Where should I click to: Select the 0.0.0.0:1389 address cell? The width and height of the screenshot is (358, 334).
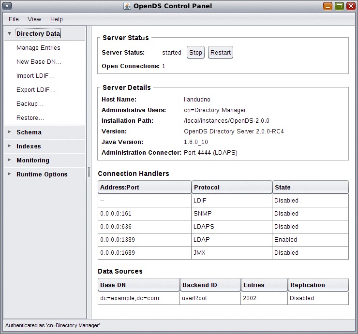click(145, 240)
